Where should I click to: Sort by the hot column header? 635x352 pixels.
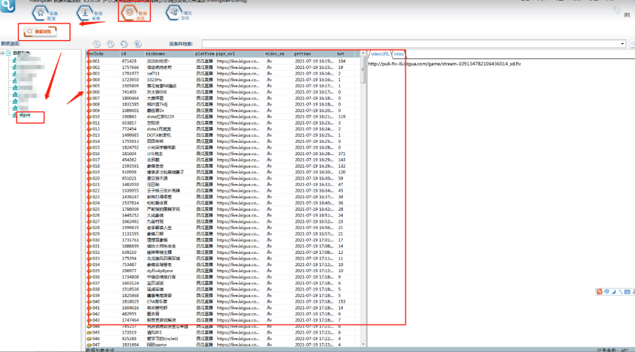coord(346,54)
